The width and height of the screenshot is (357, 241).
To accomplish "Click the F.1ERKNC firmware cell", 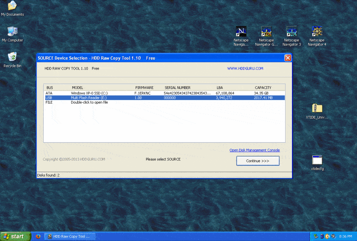I will pyautogui.click(x=142, y=93).
